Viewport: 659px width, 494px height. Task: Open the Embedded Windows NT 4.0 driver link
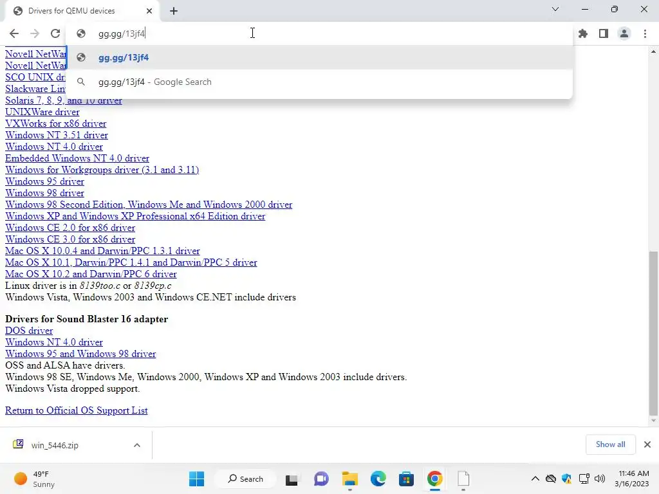[x=77, y=158]
